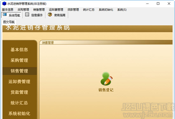Click the 系统导航 toolbar label

(15, 15)
